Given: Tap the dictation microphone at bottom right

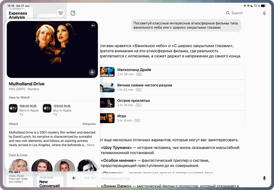Looking at the screenshot, I should [x=264, y=178].
